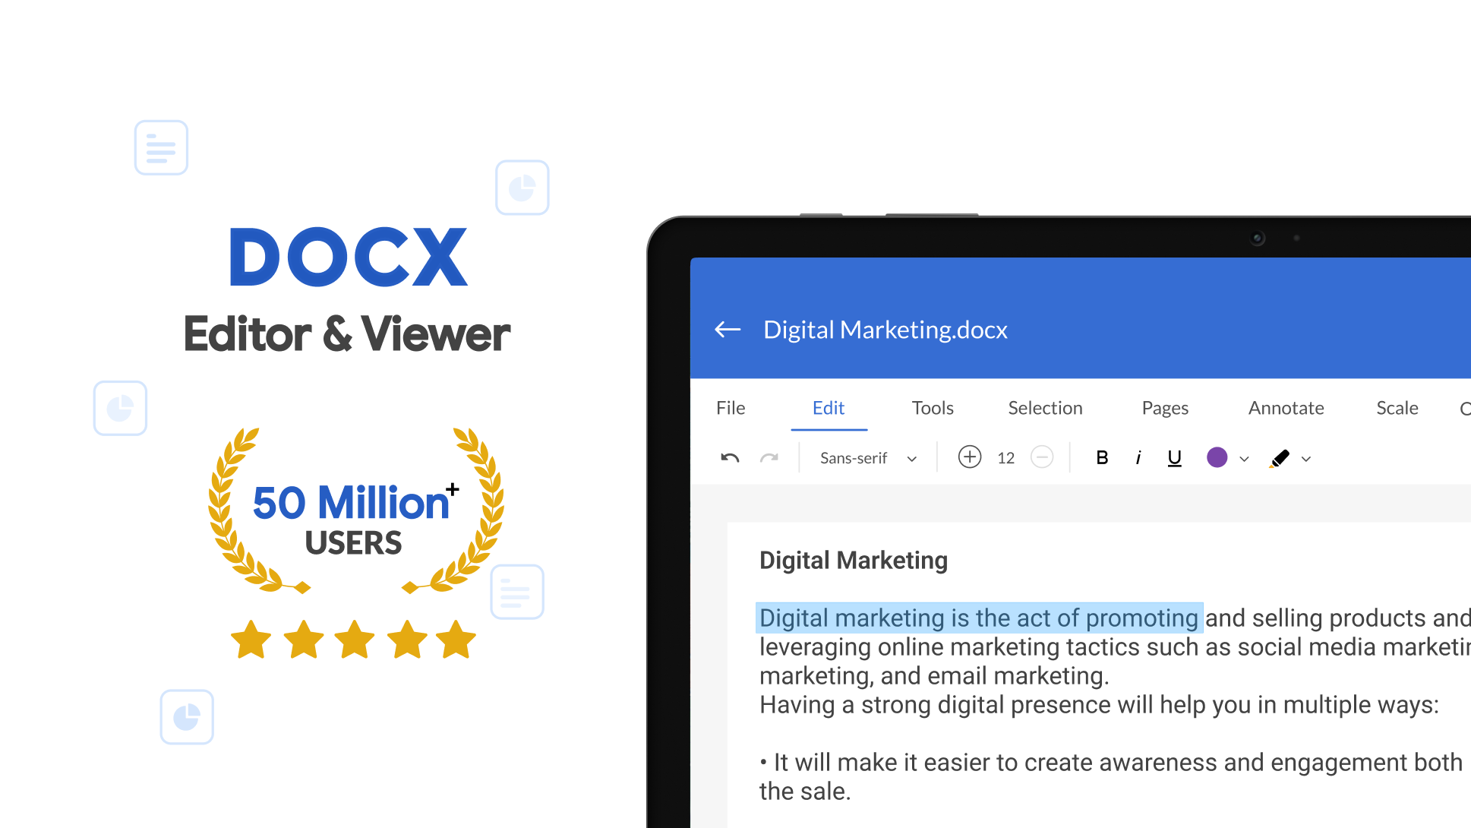
Task: Open the Scale tab
Action: tap(1397, 408)
